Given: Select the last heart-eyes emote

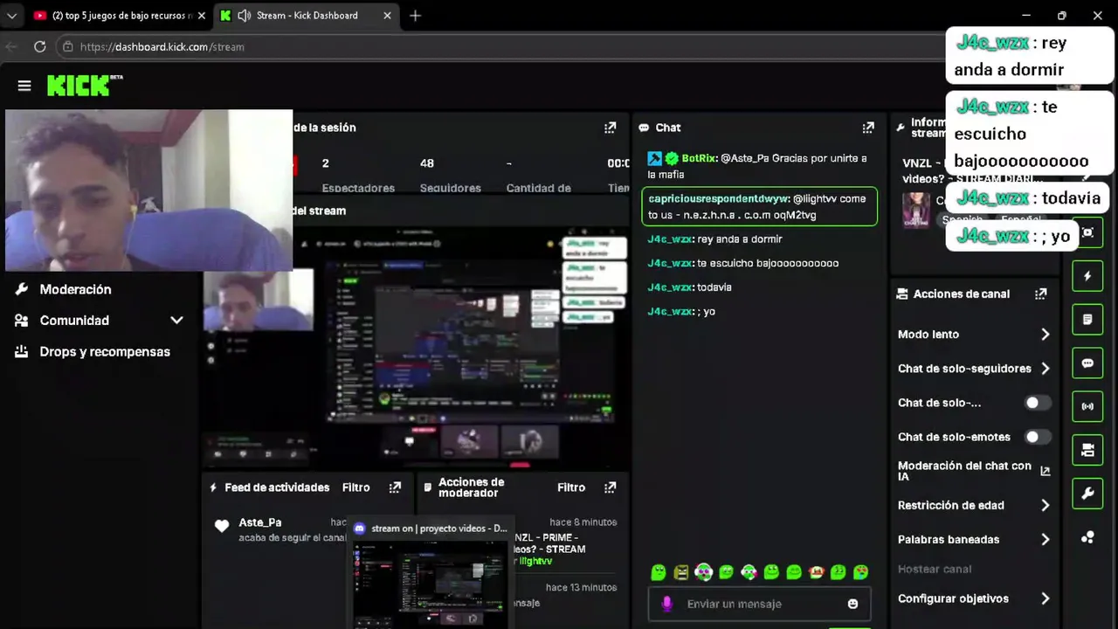Looking at the screenshot, I should point(861,572).
